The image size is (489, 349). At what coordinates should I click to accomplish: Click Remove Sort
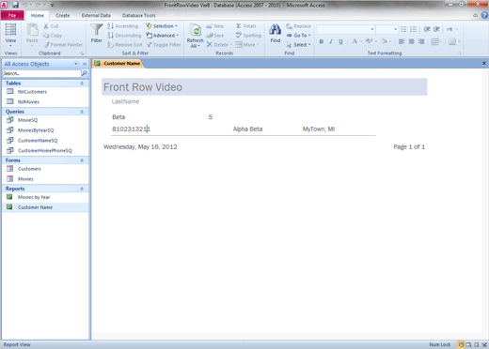tap(124, 45)
